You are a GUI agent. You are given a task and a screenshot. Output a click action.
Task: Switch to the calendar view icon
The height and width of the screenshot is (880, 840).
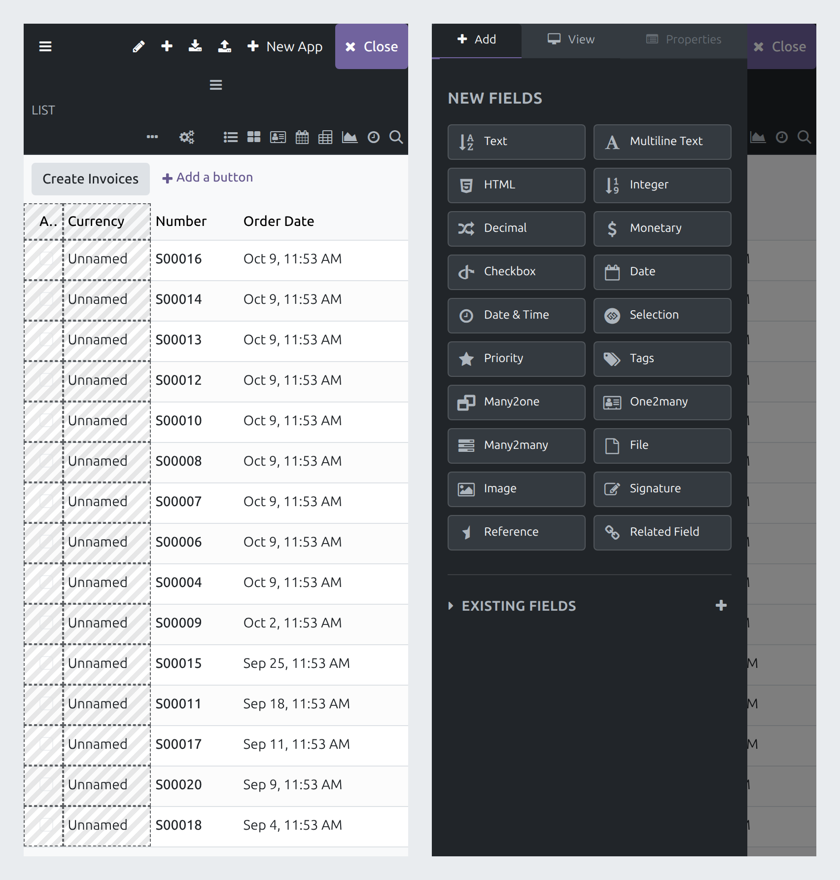(x=302, y=137)
